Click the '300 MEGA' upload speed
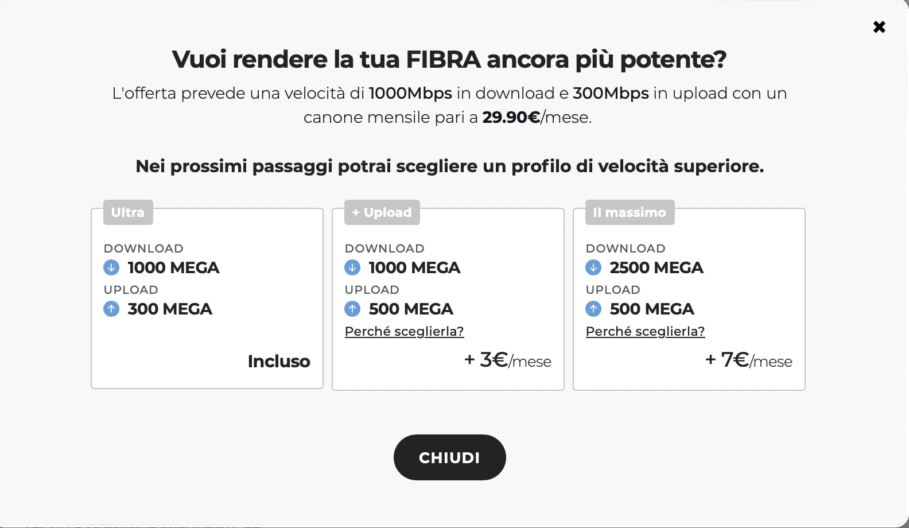 170,309
